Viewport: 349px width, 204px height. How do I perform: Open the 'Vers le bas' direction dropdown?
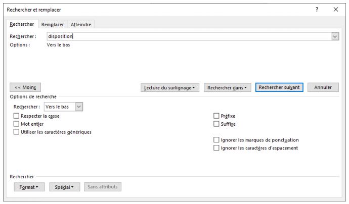click(63, 107)
